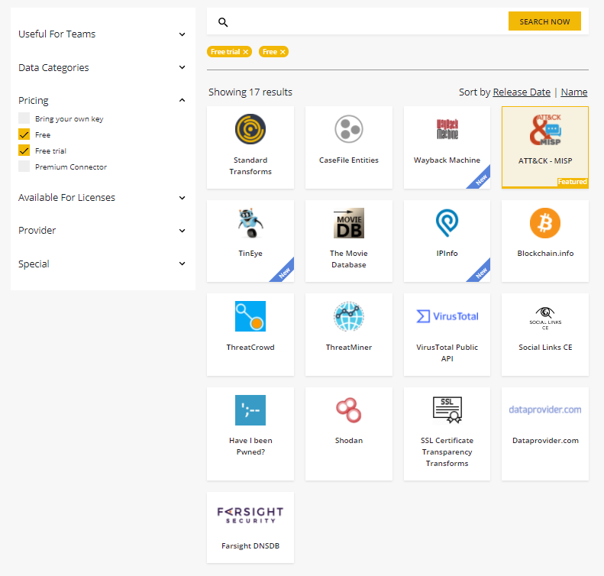Expand the Provider filter
The width and height of the screenshot is (604, 576).
tap(102, 231)
